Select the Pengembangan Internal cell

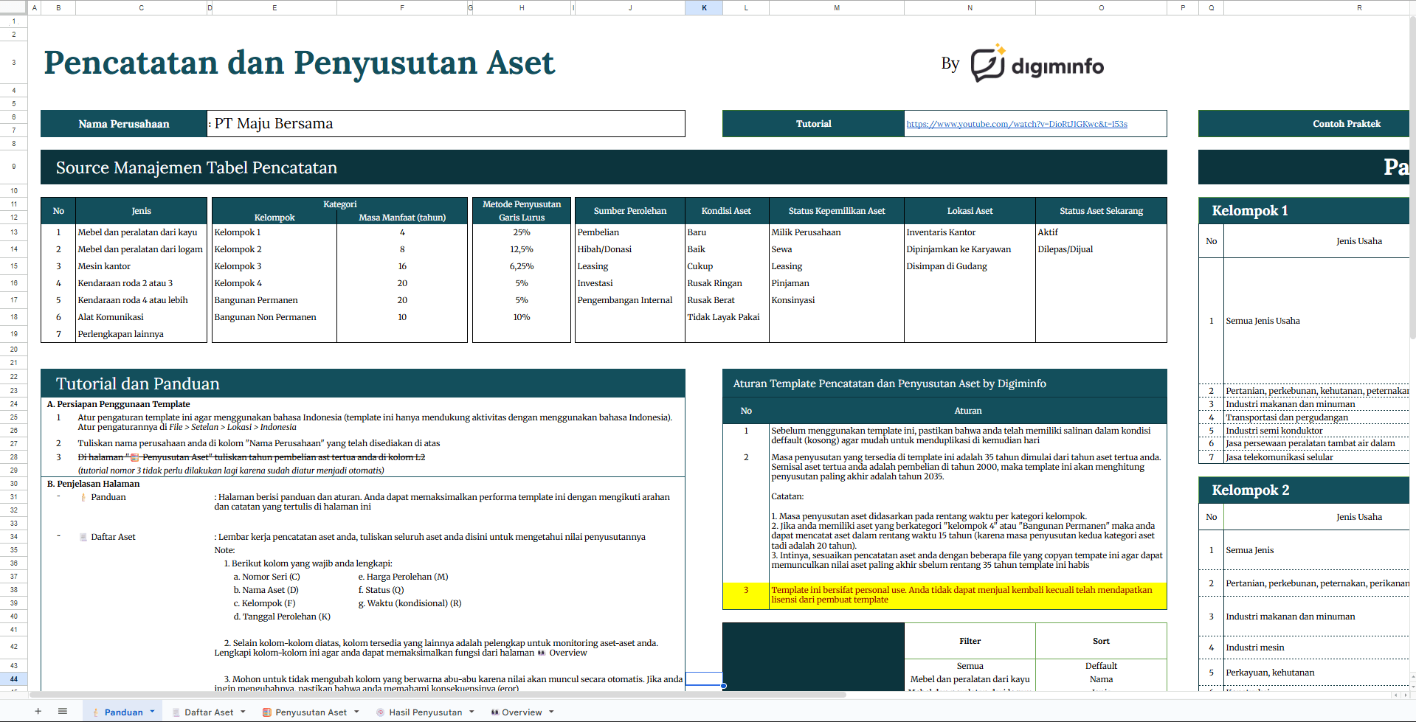pos(630,300)
